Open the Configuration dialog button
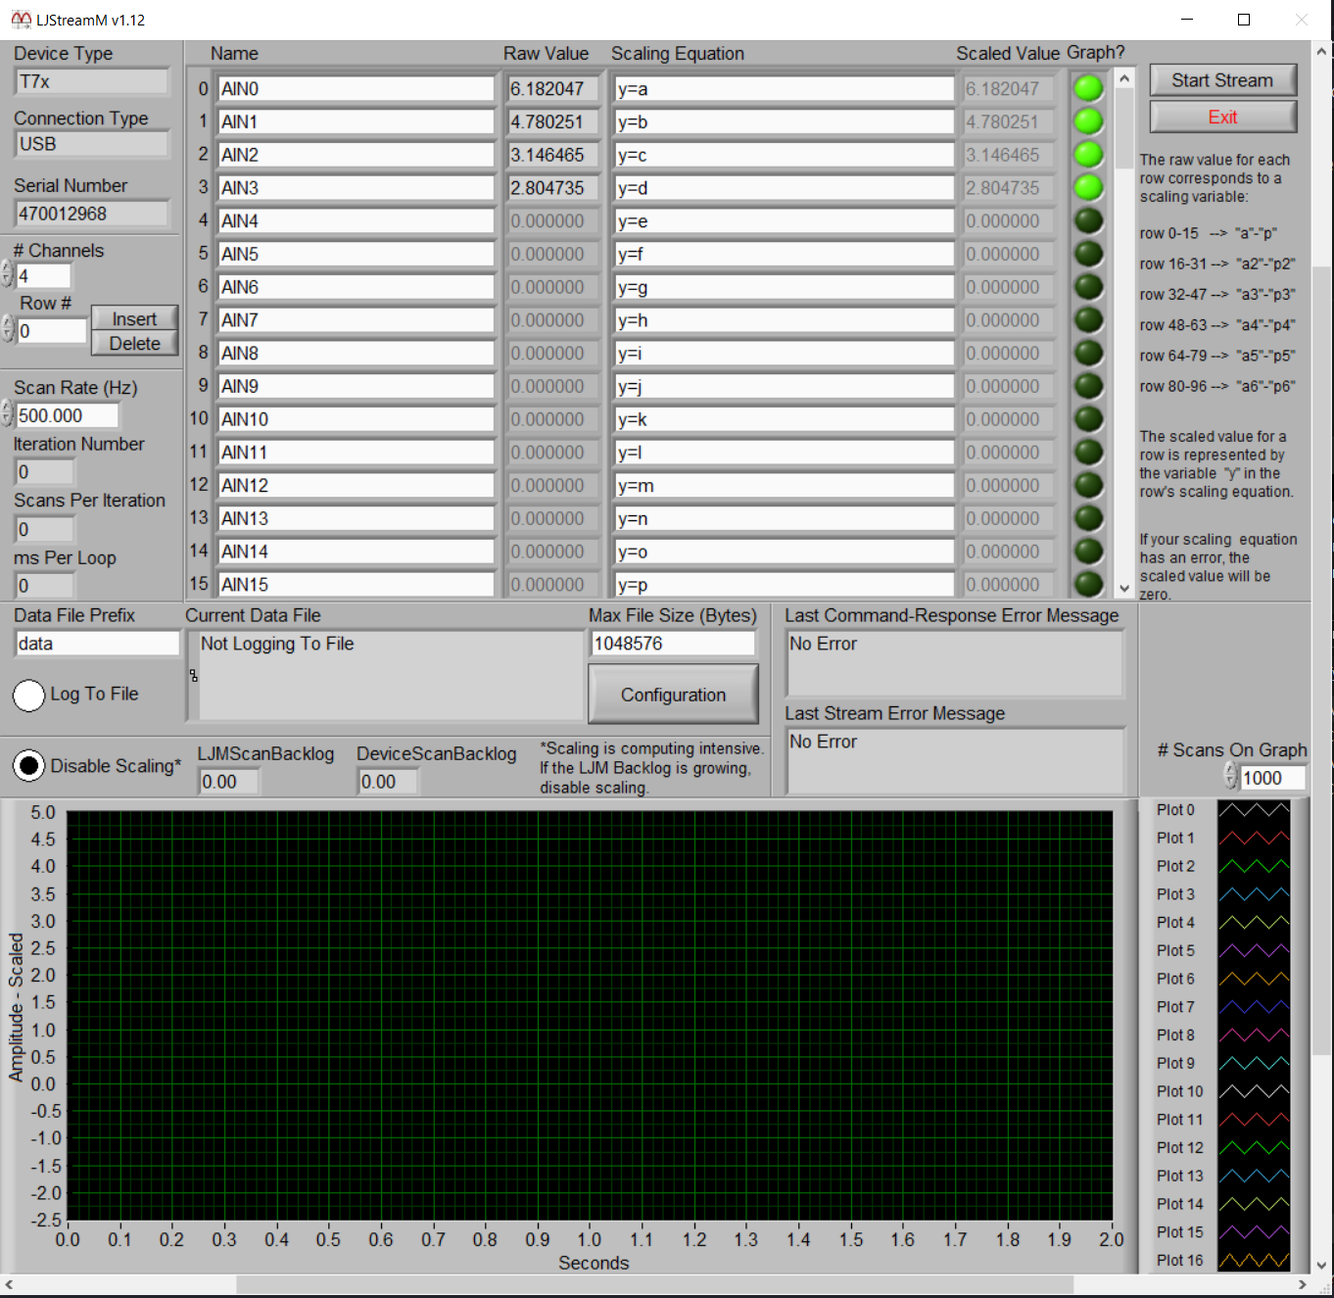Image resolution: width=1334 pixels, height=1298 pixels. coord(673,695)
